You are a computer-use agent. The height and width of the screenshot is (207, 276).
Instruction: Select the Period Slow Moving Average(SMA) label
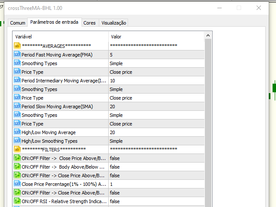click(57, 107)
